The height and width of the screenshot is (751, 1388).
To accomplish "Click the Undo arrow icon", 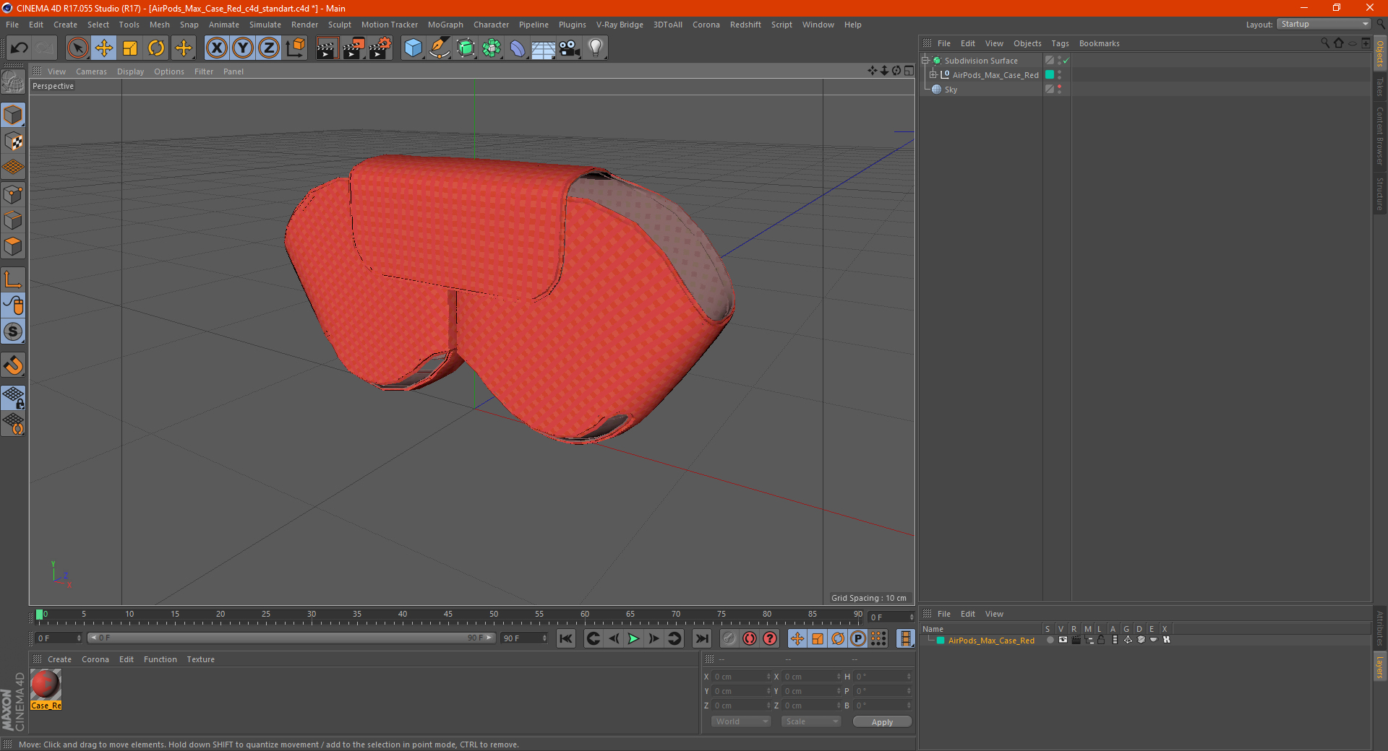I will pyautogui.click(x=19, y=48).
